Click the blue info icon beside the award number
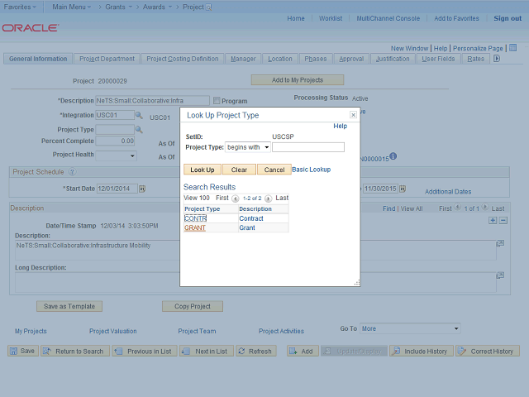 coord(393,156)
